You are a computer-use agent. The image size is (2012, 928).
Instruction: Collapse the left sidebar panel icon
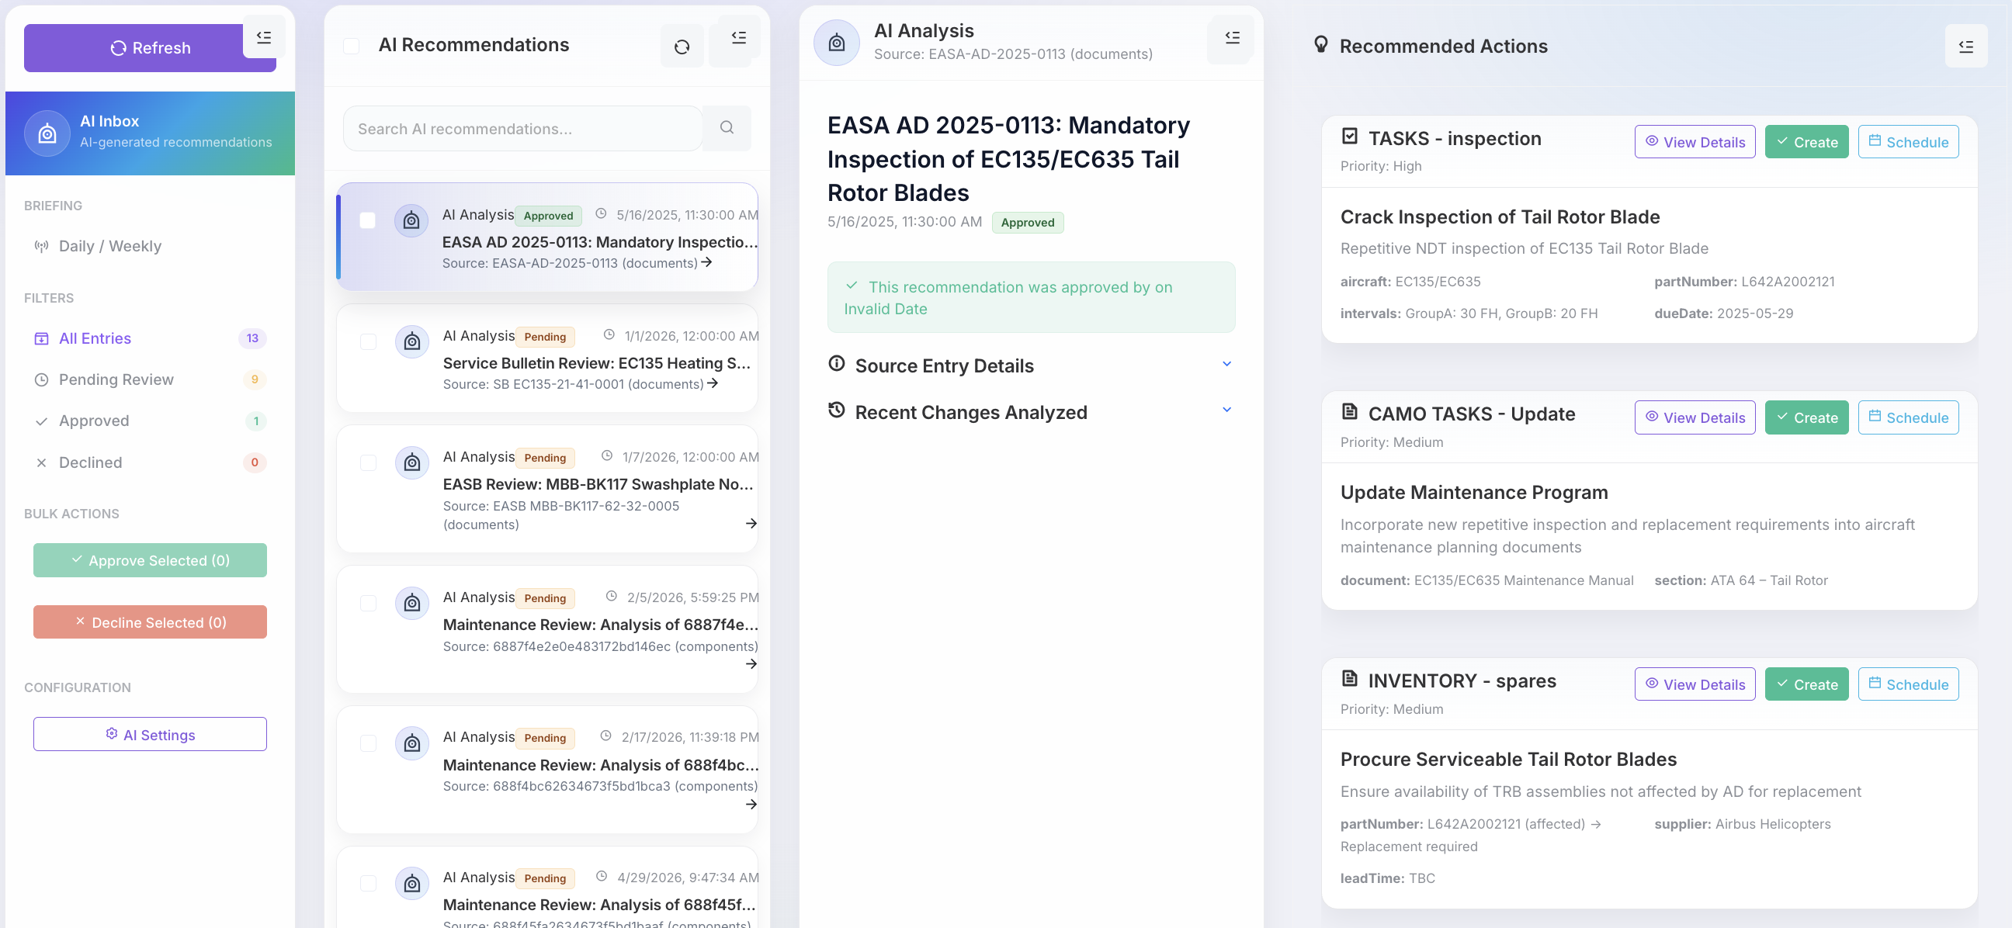coord(264,36)
